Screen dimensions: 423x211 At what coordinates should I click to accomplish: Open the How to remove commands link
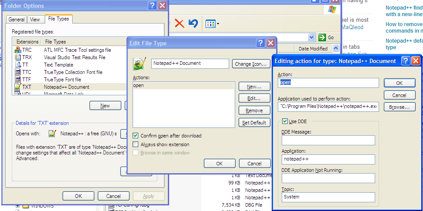404,27
